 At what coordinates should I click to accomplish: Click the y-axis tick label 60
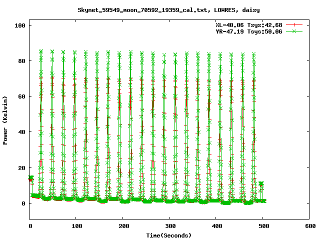pyautogui.click(x=22, y=96)
